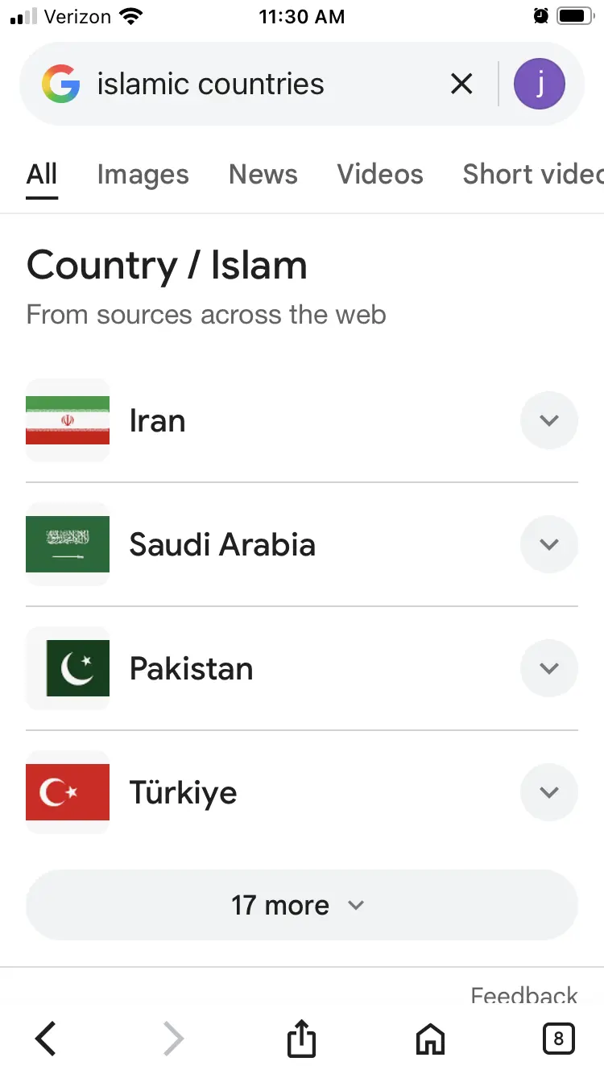Tap the share icon
Image resolution: width=604 pixels, height=1074 pixels.
(302, 1039)
